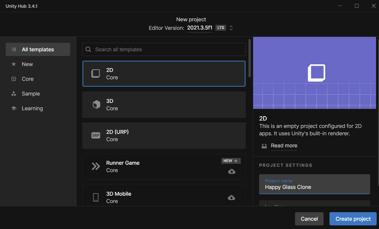Screen dimensions: 379x229
Task: Click the All templates list icon
Action: point(14,50)
